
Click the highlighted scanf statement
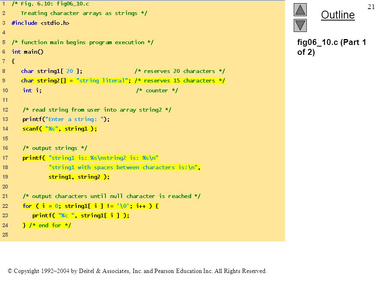(60, 129)
